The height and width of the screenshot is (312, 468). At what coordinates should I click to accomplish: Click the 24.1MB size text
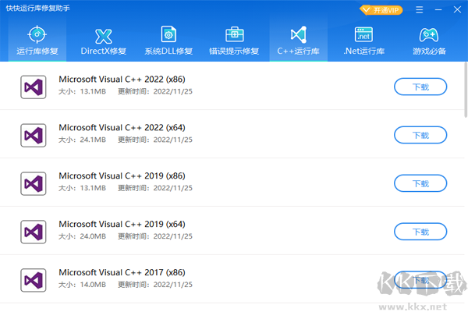tap(93, 140)
